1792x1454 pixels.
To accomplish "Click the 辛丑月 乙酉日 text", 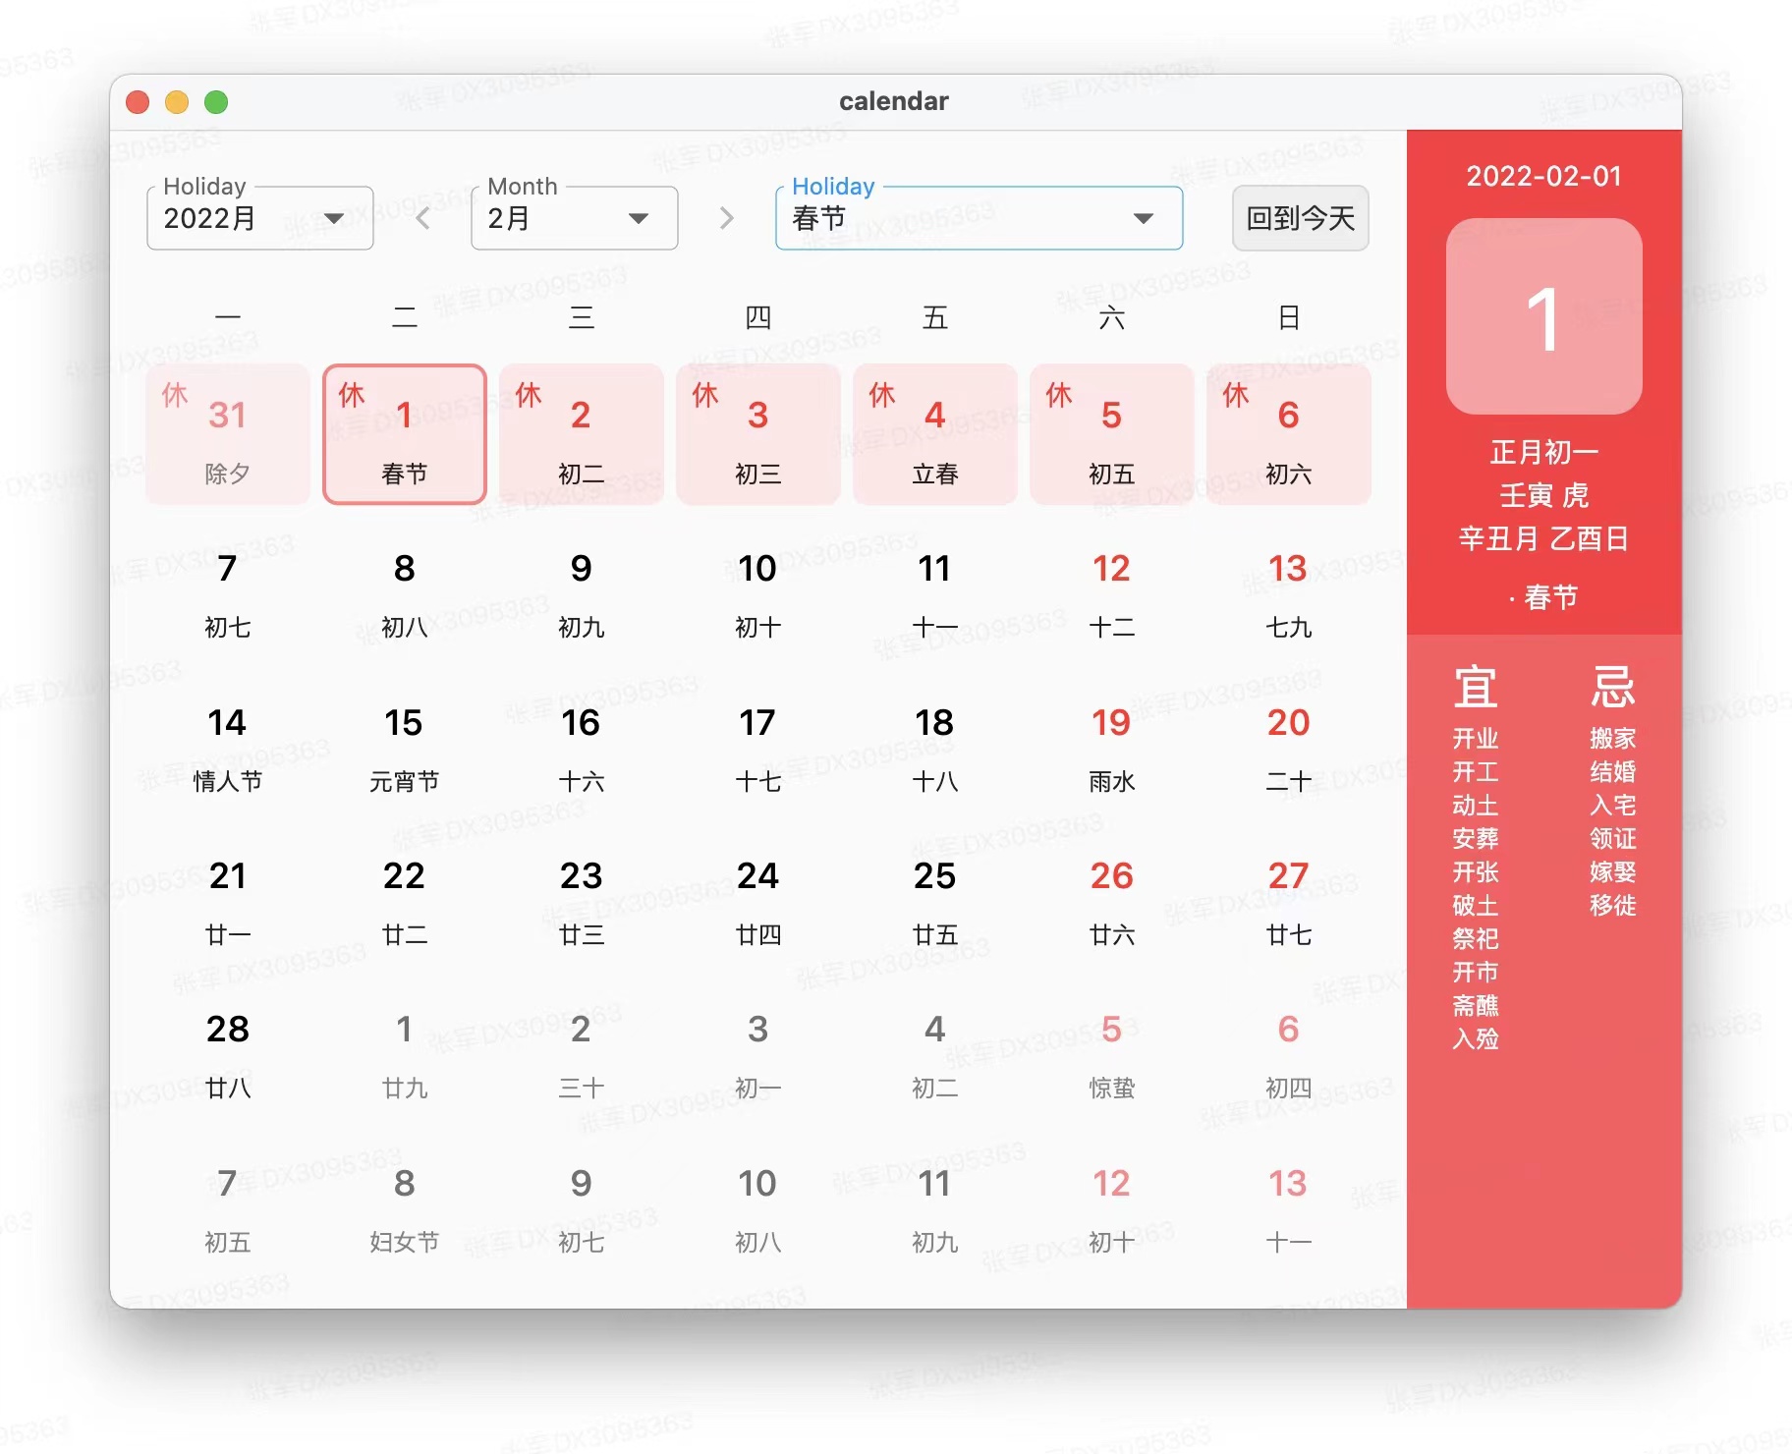I will [x=1544, y=538].
